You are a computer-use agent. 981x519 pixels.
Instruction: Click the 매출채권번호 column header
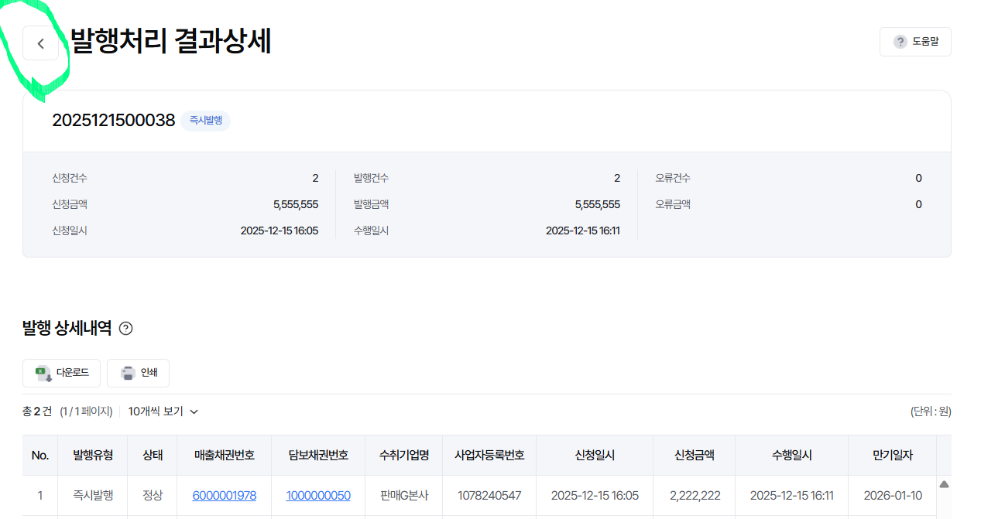pyautogui.click(x=225, y=456)
